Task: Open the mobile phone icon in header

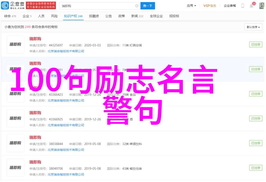Action: pos(243,6)
